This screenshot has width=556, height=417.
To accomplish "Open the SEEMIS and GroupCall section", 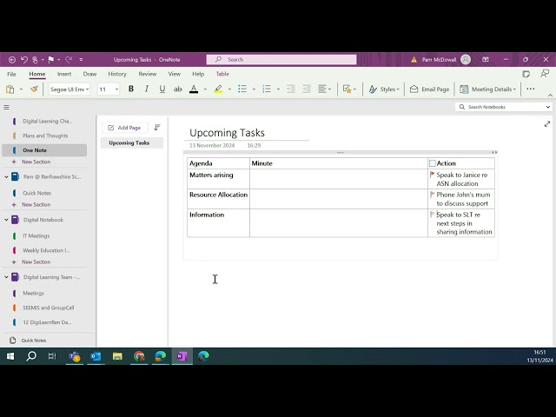I will pos(44,308).
